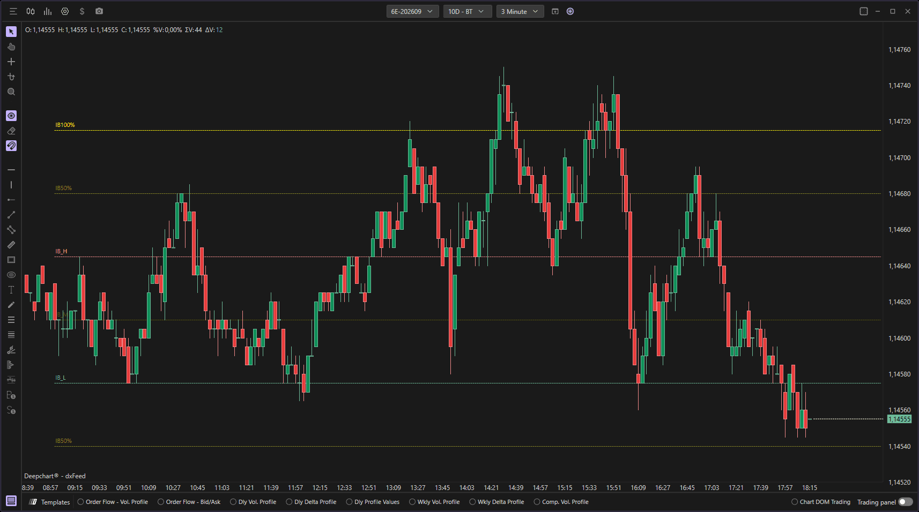Toggle the bottom panel layout icon
This screenshot has height=512, width=919.
click(x=11, y=501)
